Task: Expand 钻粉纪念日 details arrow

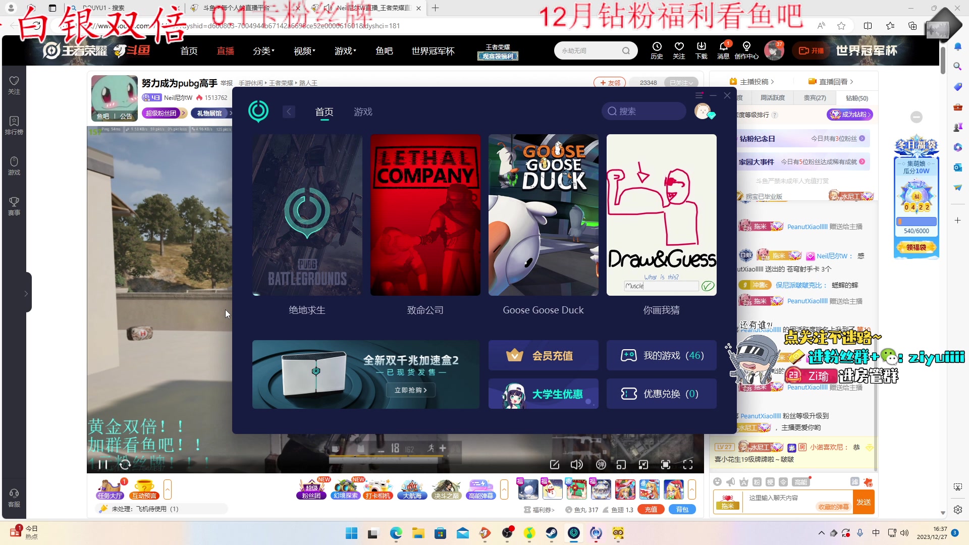Action: [x=862, y=138]
